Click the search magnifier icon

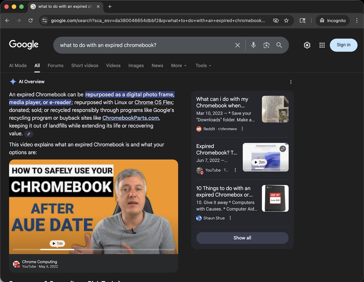tap(279, 45)
